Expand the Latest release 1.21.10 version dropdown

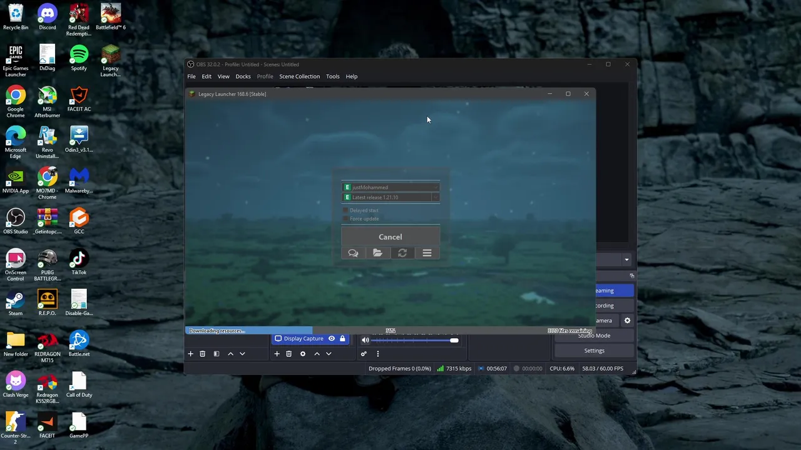[x=436, y=197]
